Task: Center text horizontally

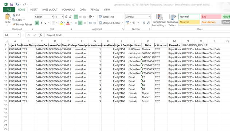Action: [80, 23]
